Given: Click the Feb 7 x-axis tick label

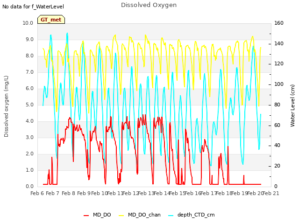Looking at the screenshot, I should 53,193.
